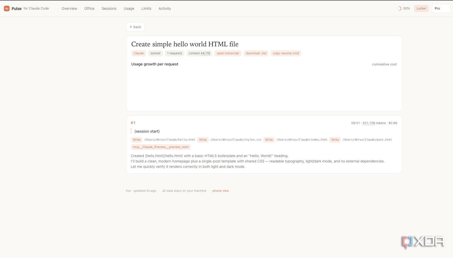Open the session transcript
The height and width of the screenshot is (258, 453).
pyautogui.click(x=228, y=53)
